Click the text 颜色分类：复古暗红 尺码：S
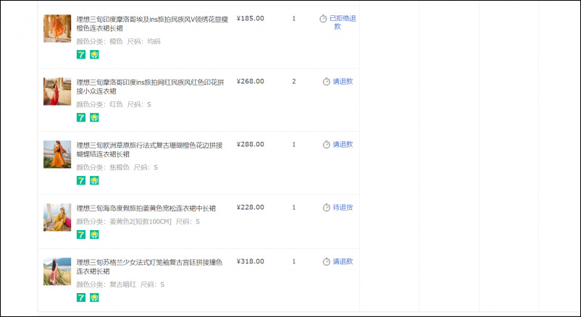The width and height of the screenshot is (581, 317). point(120,284)
